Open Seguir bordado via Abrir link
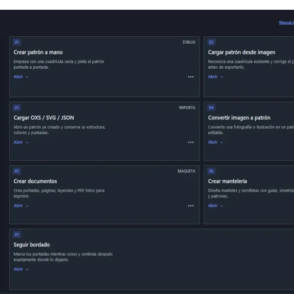 (21, 269)
